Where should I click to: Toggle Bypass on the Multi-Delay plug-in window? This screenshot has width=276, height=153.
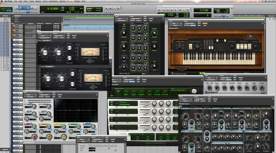(151, 19)
